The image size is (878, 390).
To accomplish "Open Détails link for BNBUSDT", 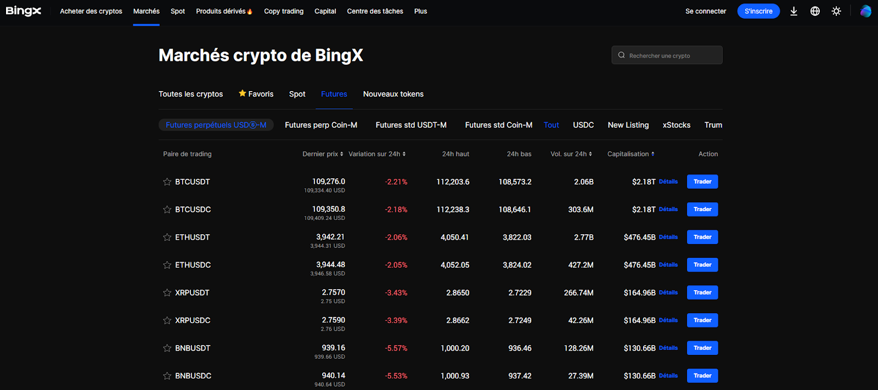I will click(x=668, y=348).
